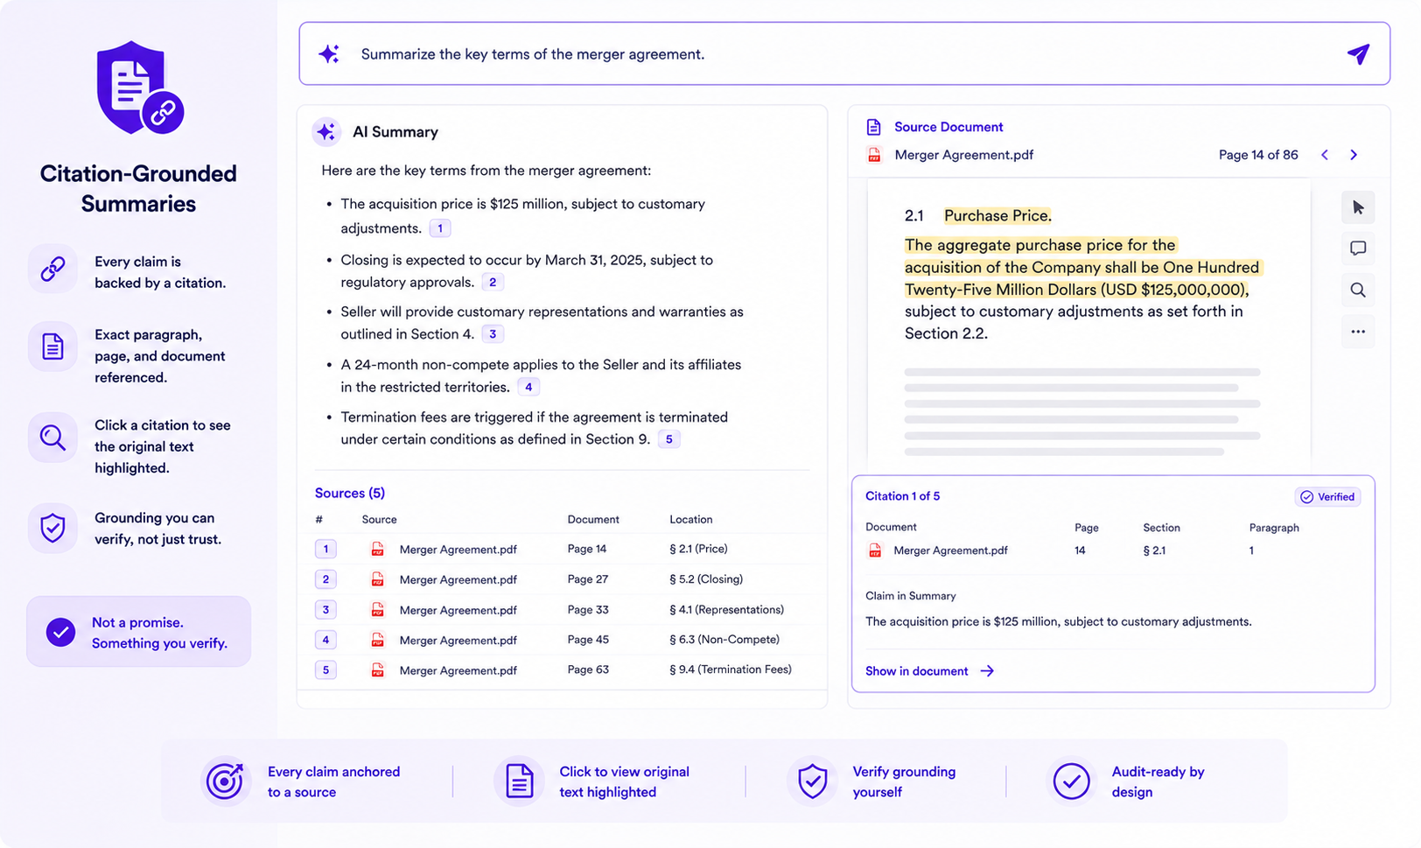
Task: Go to next page with right chevron
Action: (x=1354, y=155)
